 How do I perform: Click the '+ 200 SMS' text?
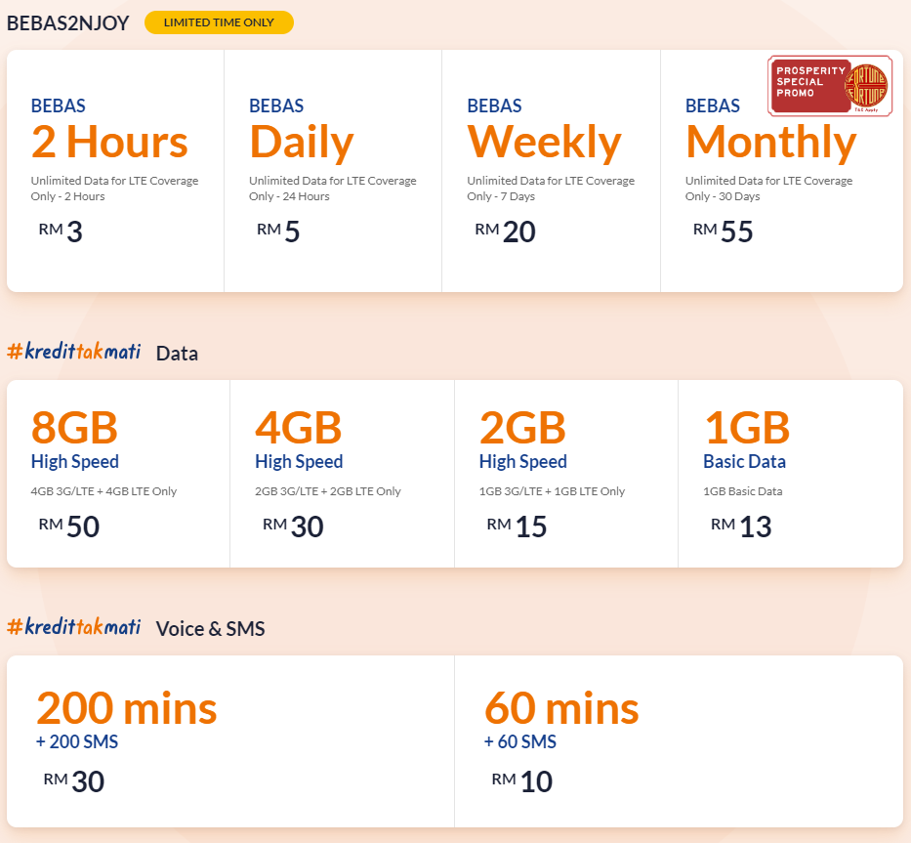tap(77, 742)
